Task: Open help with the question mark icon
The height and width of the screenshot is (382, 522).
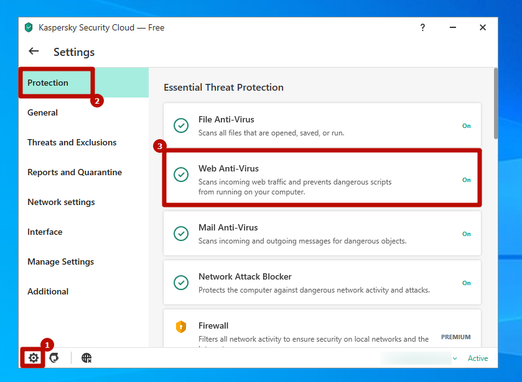Action: point(422,27)
